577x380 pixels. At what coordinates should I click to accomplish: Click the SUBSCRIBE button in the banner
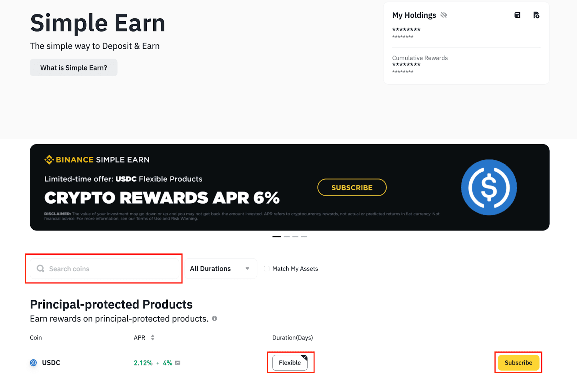352,187
